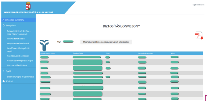Viewport: 208px width, 104px height.
Task: Click Meghatalmazó biztosítási jogviszonyának lekérdezése button
Action: 106,42
